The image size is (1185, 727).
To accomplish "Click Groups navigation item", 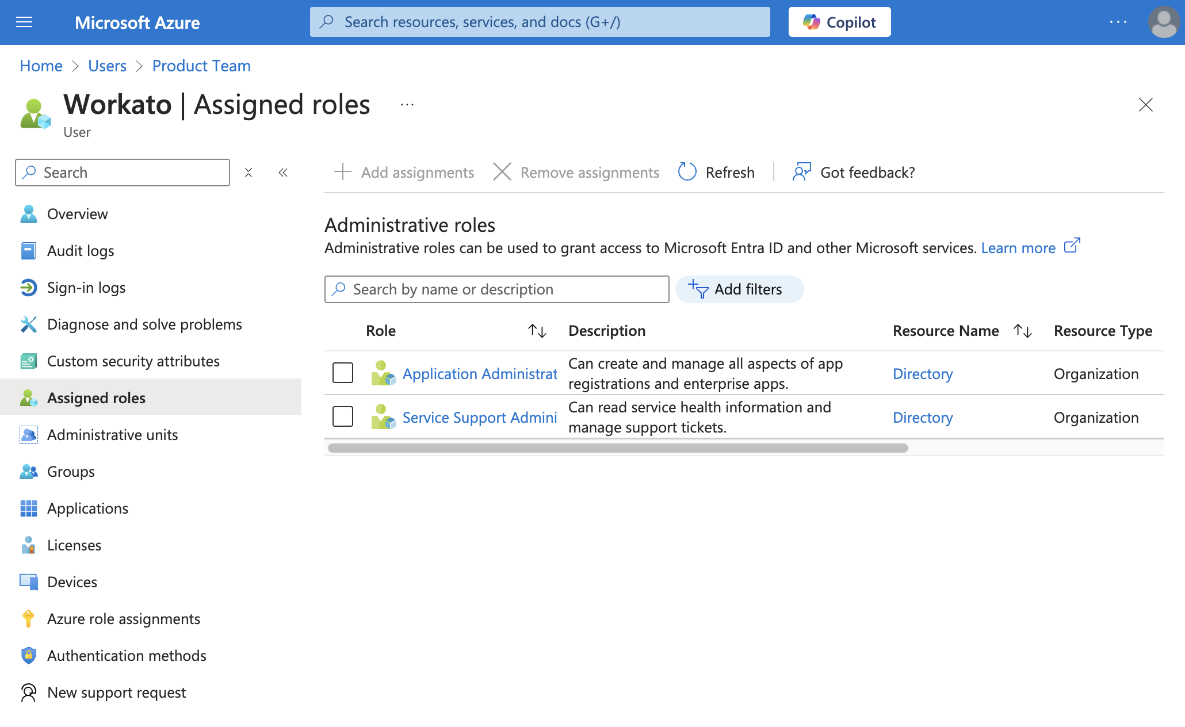I will pyautogui.click(x=71, y=470).
